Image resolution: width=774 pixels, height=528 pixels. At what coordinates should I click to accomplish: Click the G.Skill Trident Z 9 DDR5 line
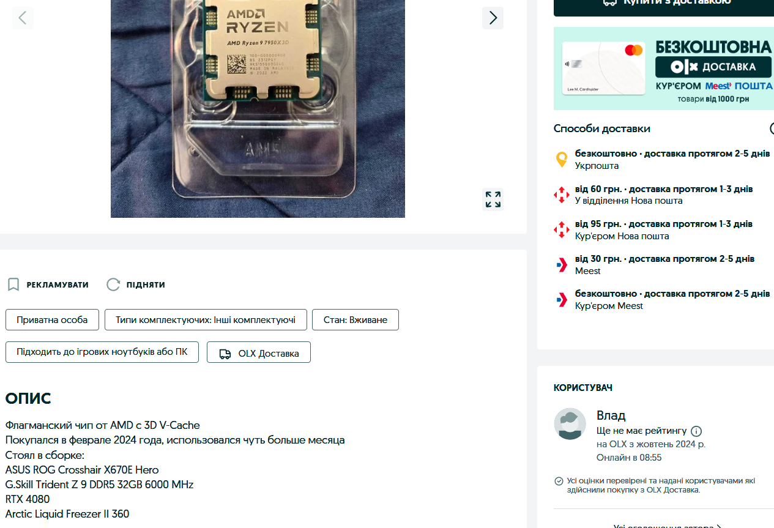click(99, 485)
